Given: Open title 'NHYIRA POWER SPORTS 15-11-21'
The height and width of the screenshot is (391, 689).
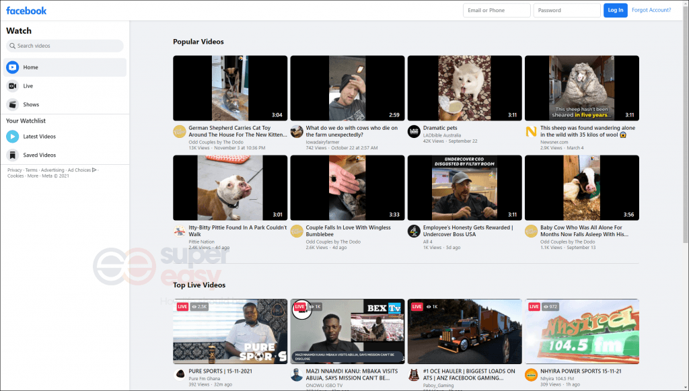Looking at the screenshot, I should [581, 371].
